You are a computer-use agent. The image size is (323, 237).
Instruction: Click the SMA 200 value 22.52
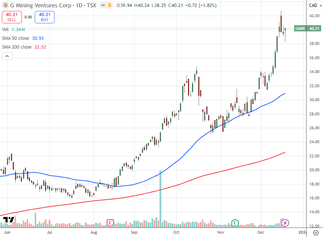(x=40, y=47)
